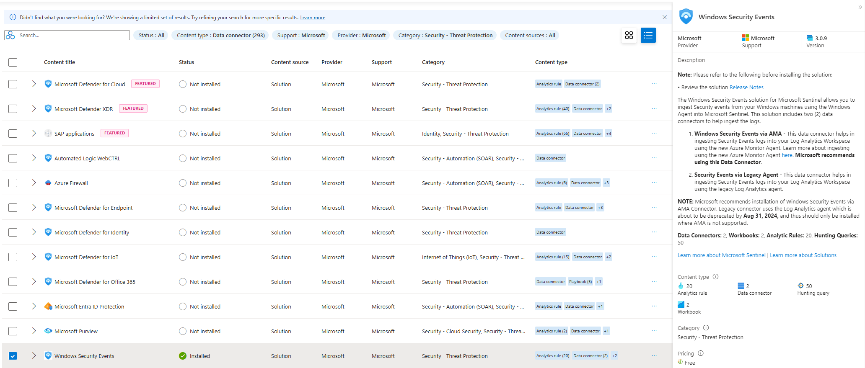The width and height of the screenshot is (865, 368).
Task: Check the Microsoft Purview row
Action: pyautogui.click(x=13, y=331)
